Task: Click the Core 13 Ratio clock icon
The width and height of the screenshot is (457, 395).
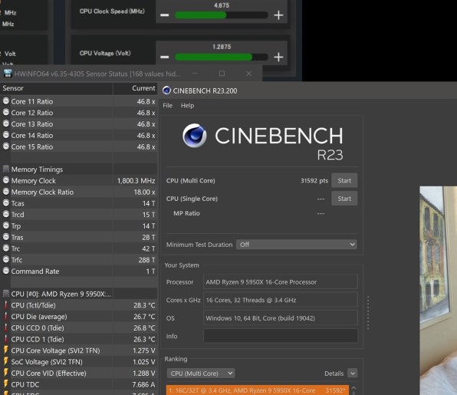Action: (6, 123)
